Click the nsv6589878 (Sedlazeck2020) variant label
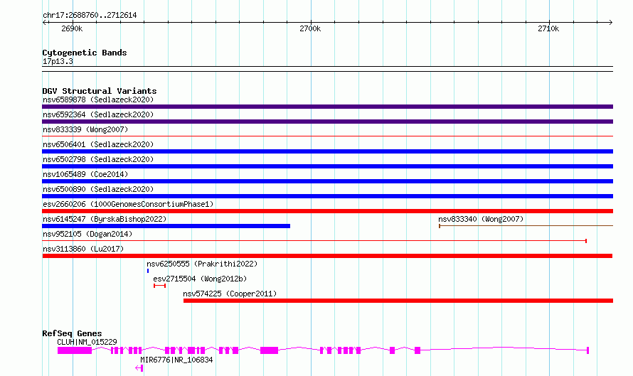Viewport: 633px width, 376px height. click(x=98, y=100)
